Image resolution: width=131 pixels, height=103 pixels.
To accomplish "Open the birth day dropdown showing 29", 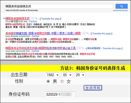I will 80,75.
